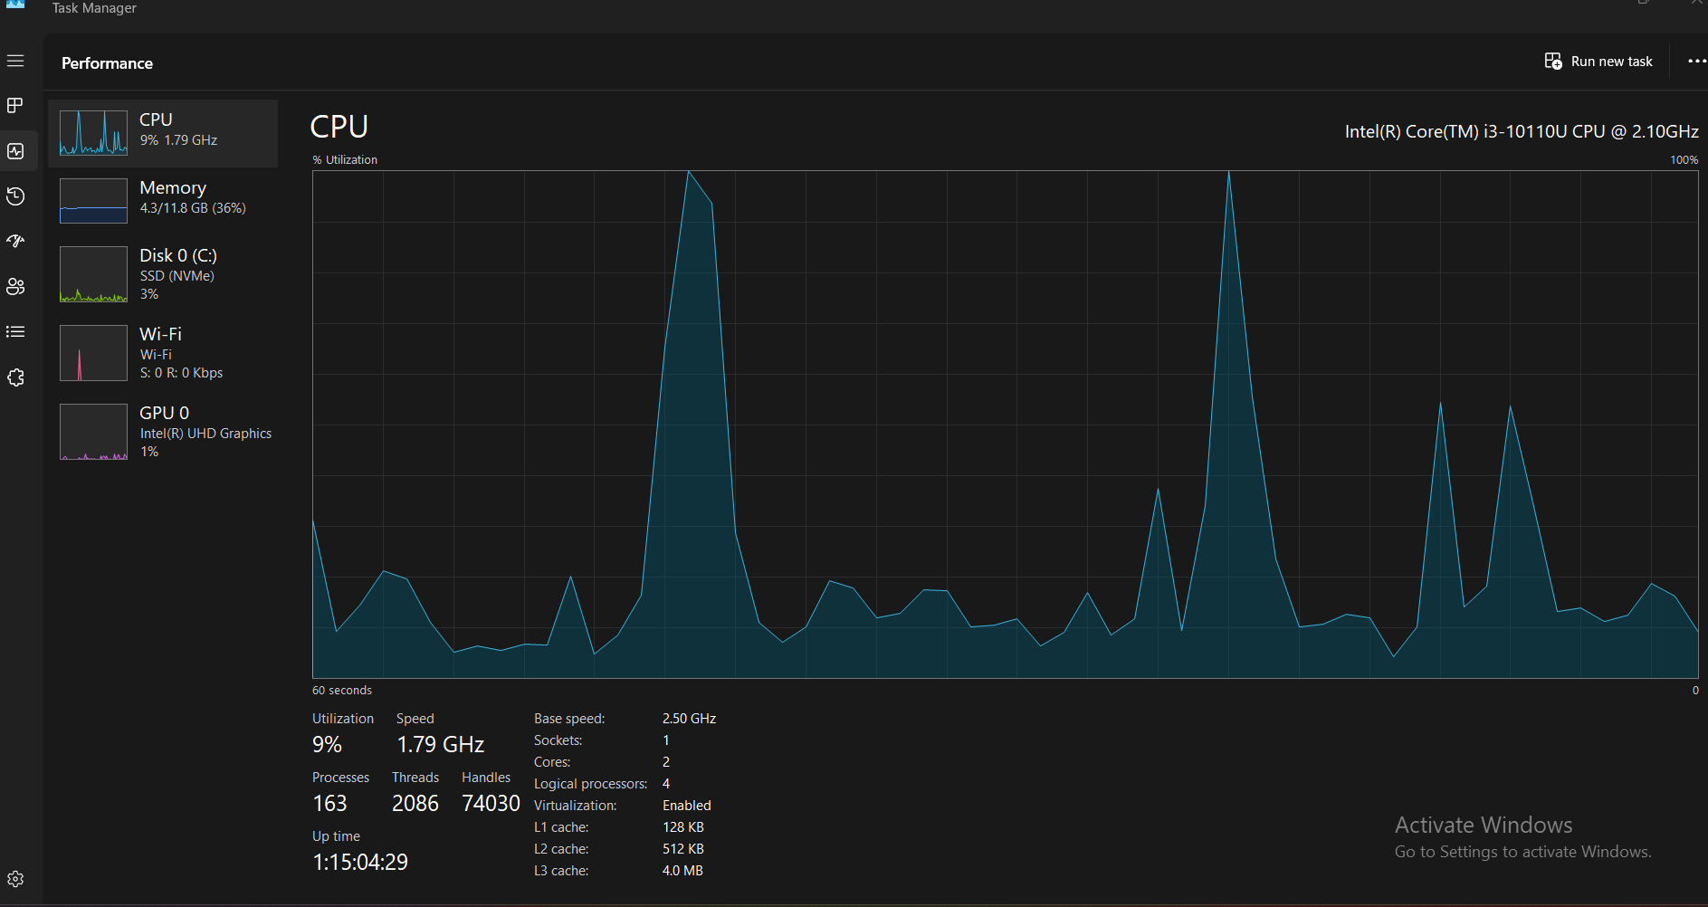Open Task Manager Settings gear

pos(15,879)
